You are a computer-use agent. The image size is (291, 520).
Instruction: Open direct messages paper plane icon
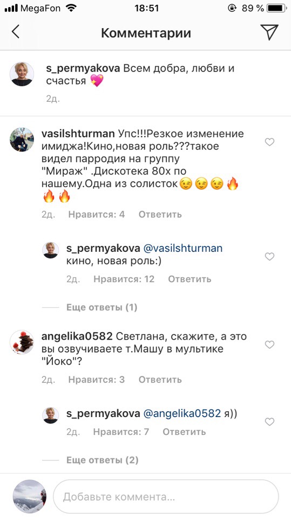click(x=269, y=32)
